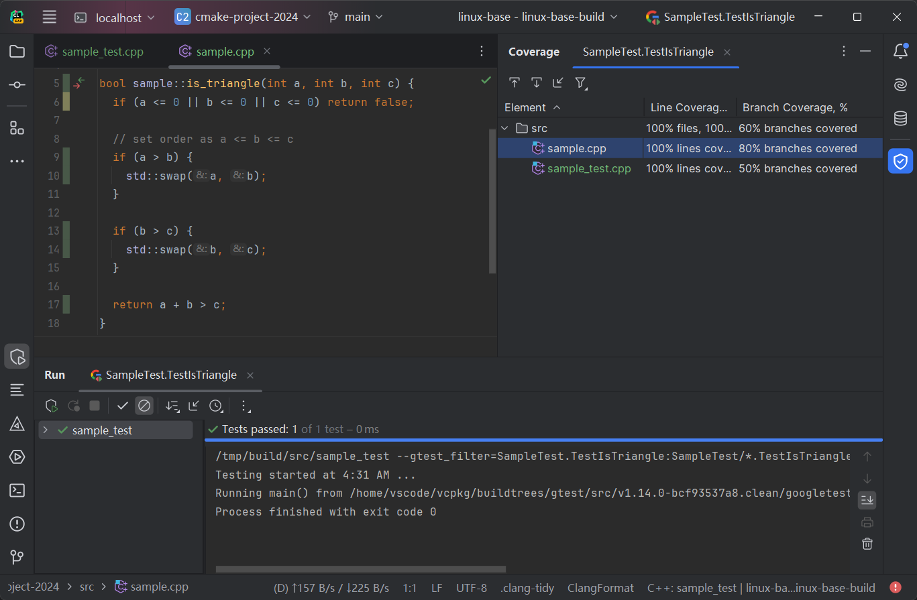Viewport: 917px width, 600px height.
Task: Click Always Select Opened Element in Coverage
Action: coord(537,82)
